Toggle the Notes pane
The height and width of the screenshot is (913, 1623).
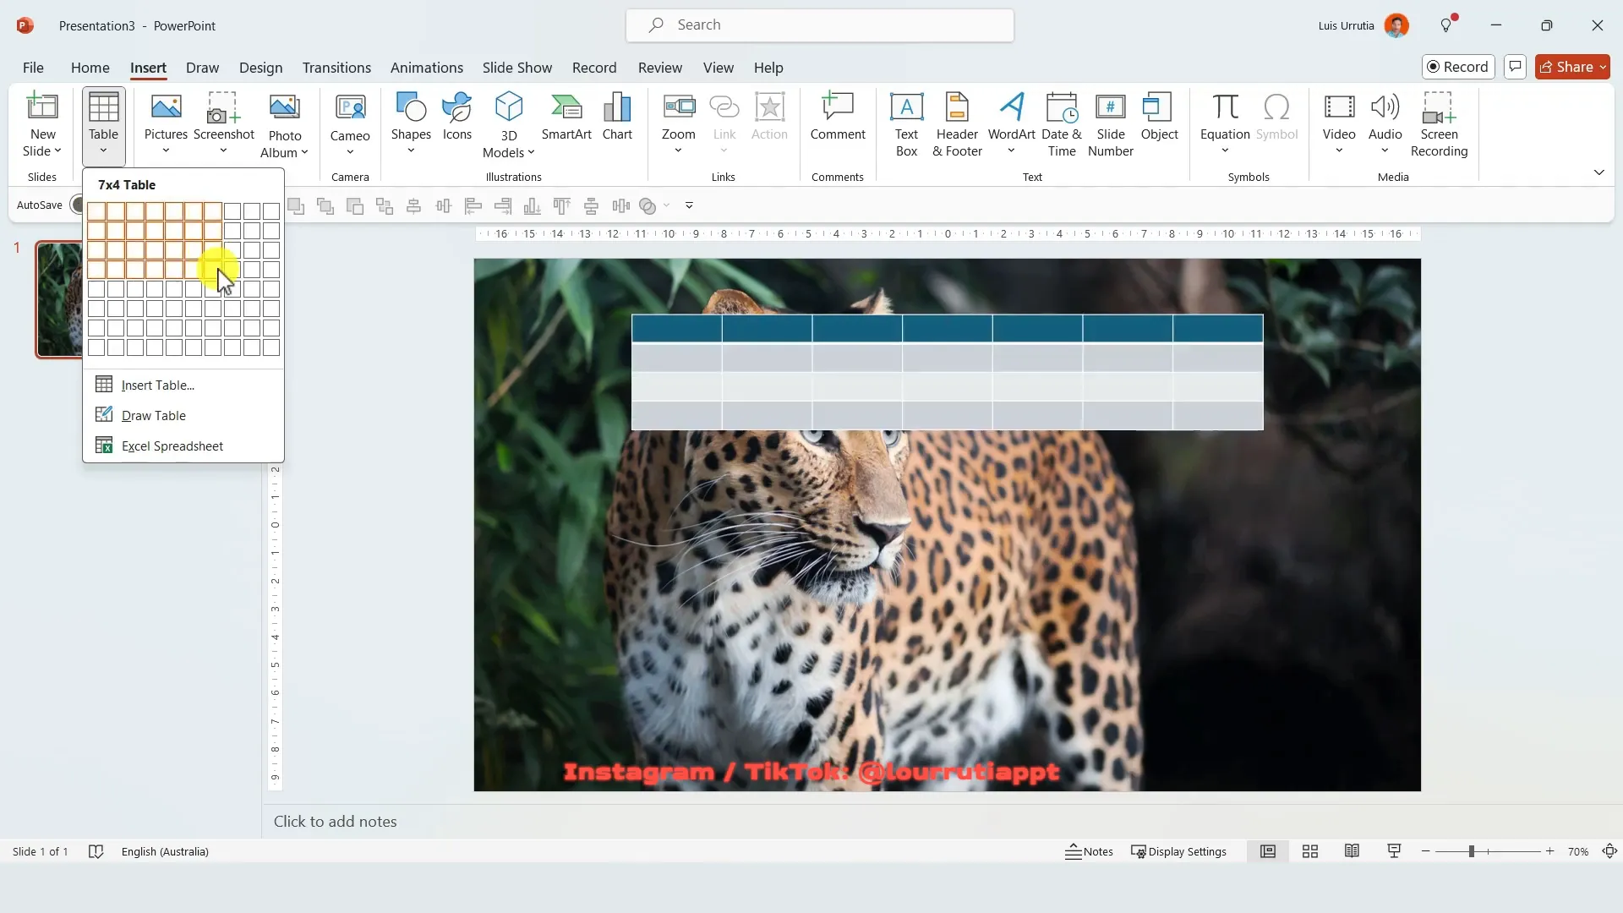[1089, 851]
